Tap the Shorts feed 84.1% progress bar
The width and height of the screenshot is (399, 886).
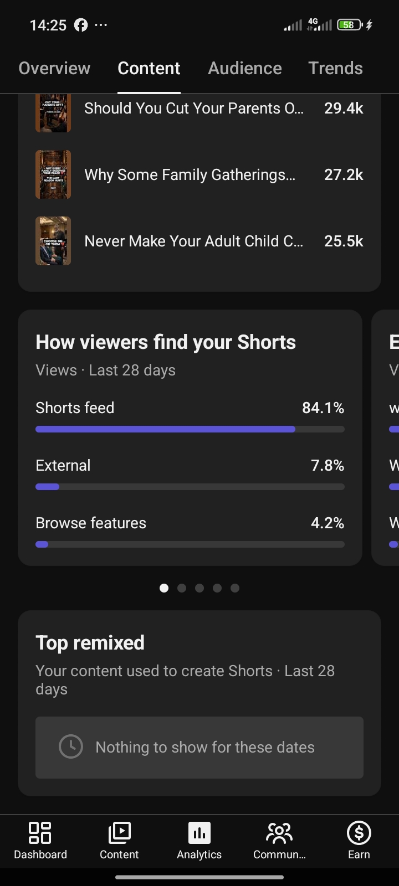pos(190,429)
